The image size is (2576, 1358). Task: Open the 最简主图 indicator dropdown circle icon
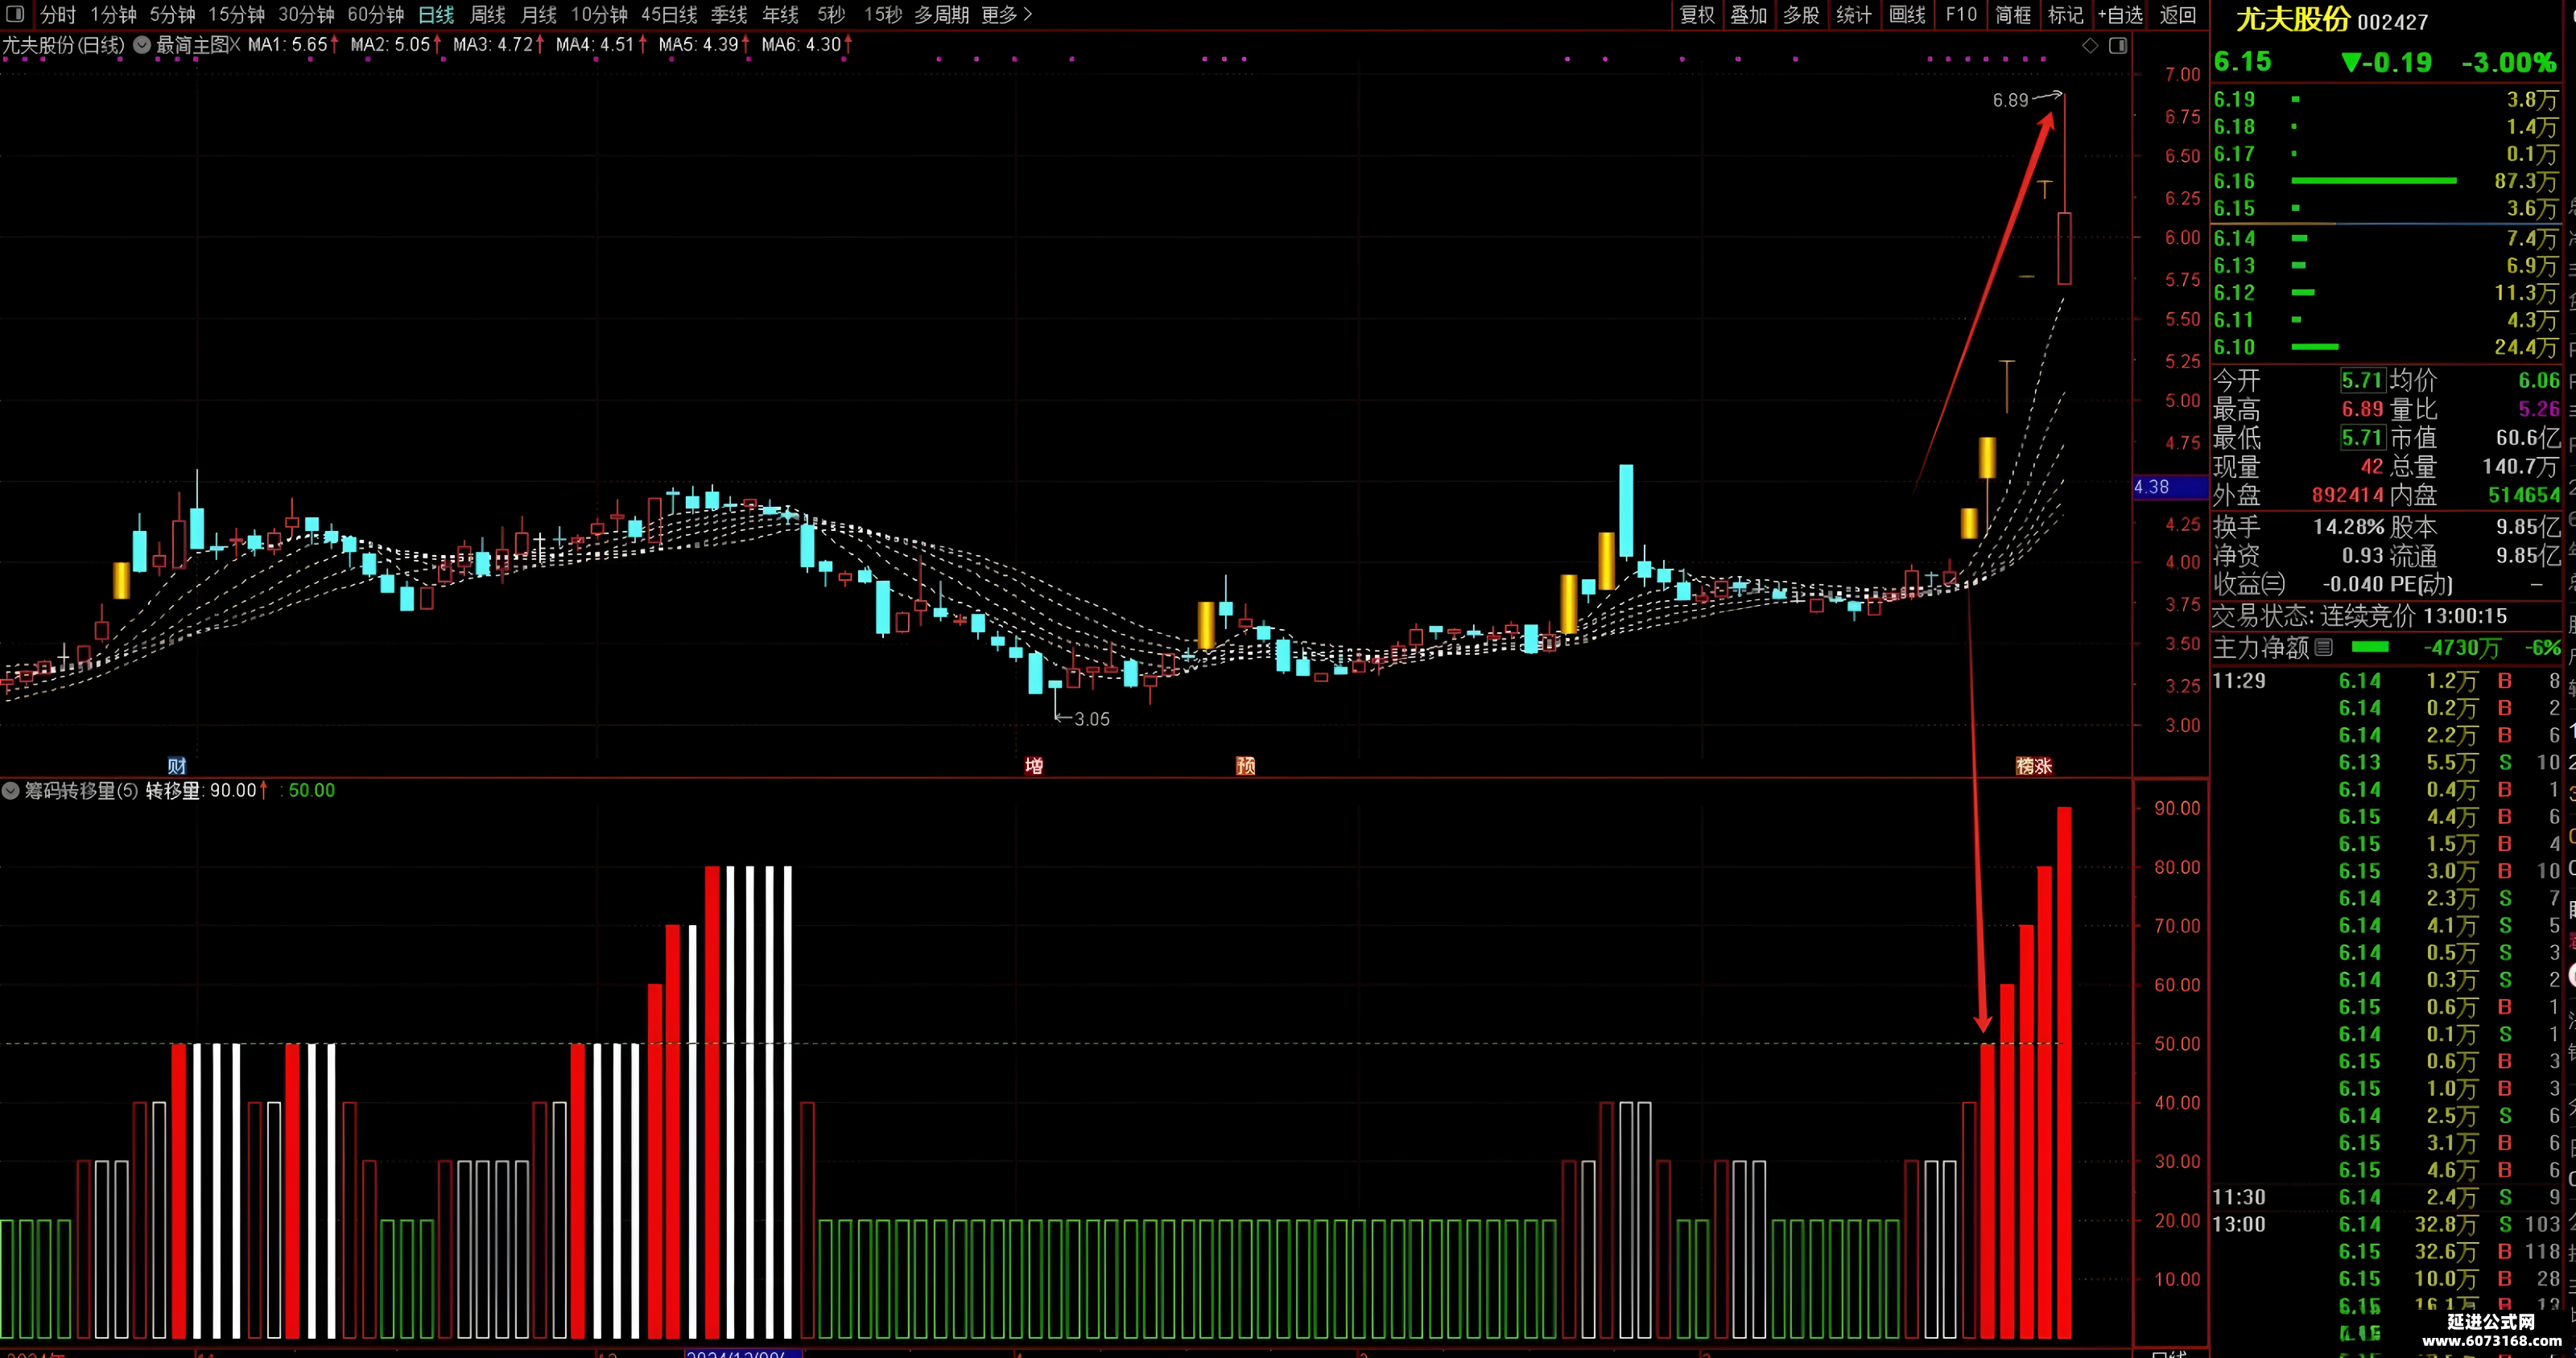tap(142, 45)
